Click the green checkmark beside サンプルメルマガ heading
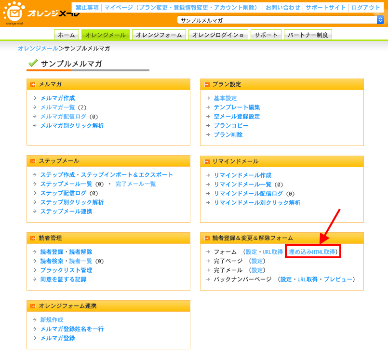 point(33,63)
